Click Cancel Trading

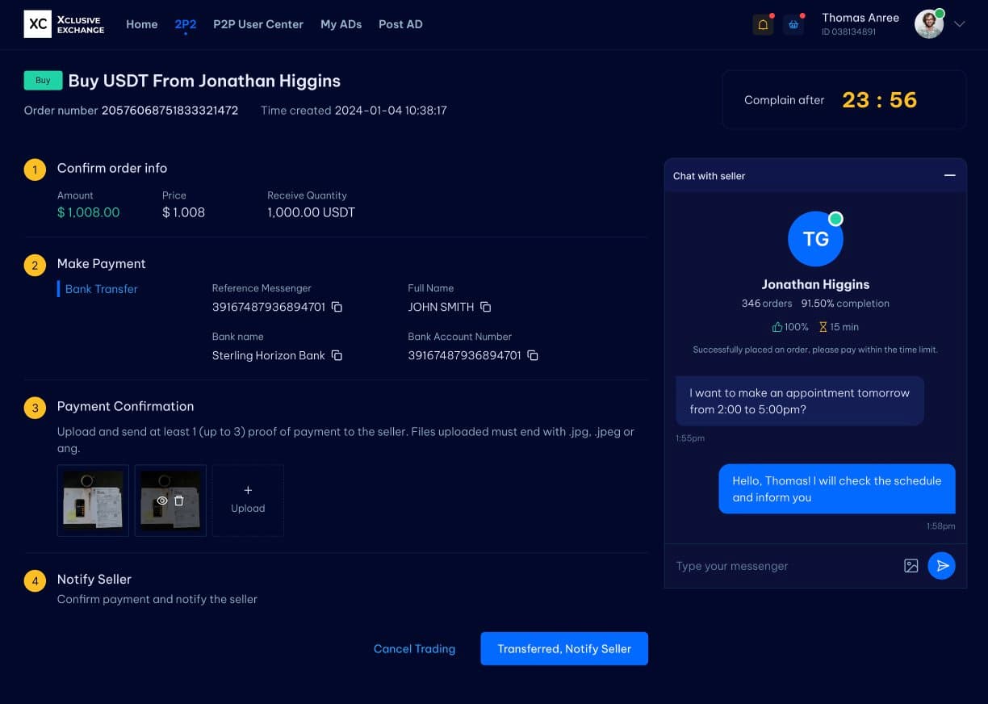tap(414, 648)
